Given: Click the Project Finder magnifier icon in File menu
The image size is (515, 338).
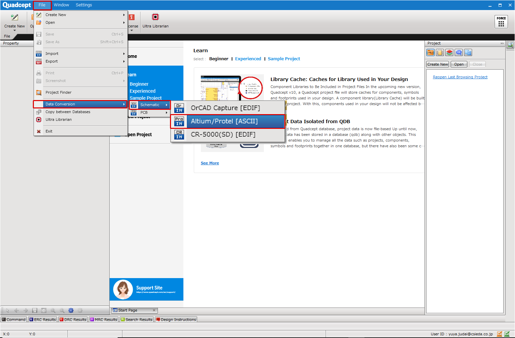Looking at the screenshot, I should click(39, 93).
